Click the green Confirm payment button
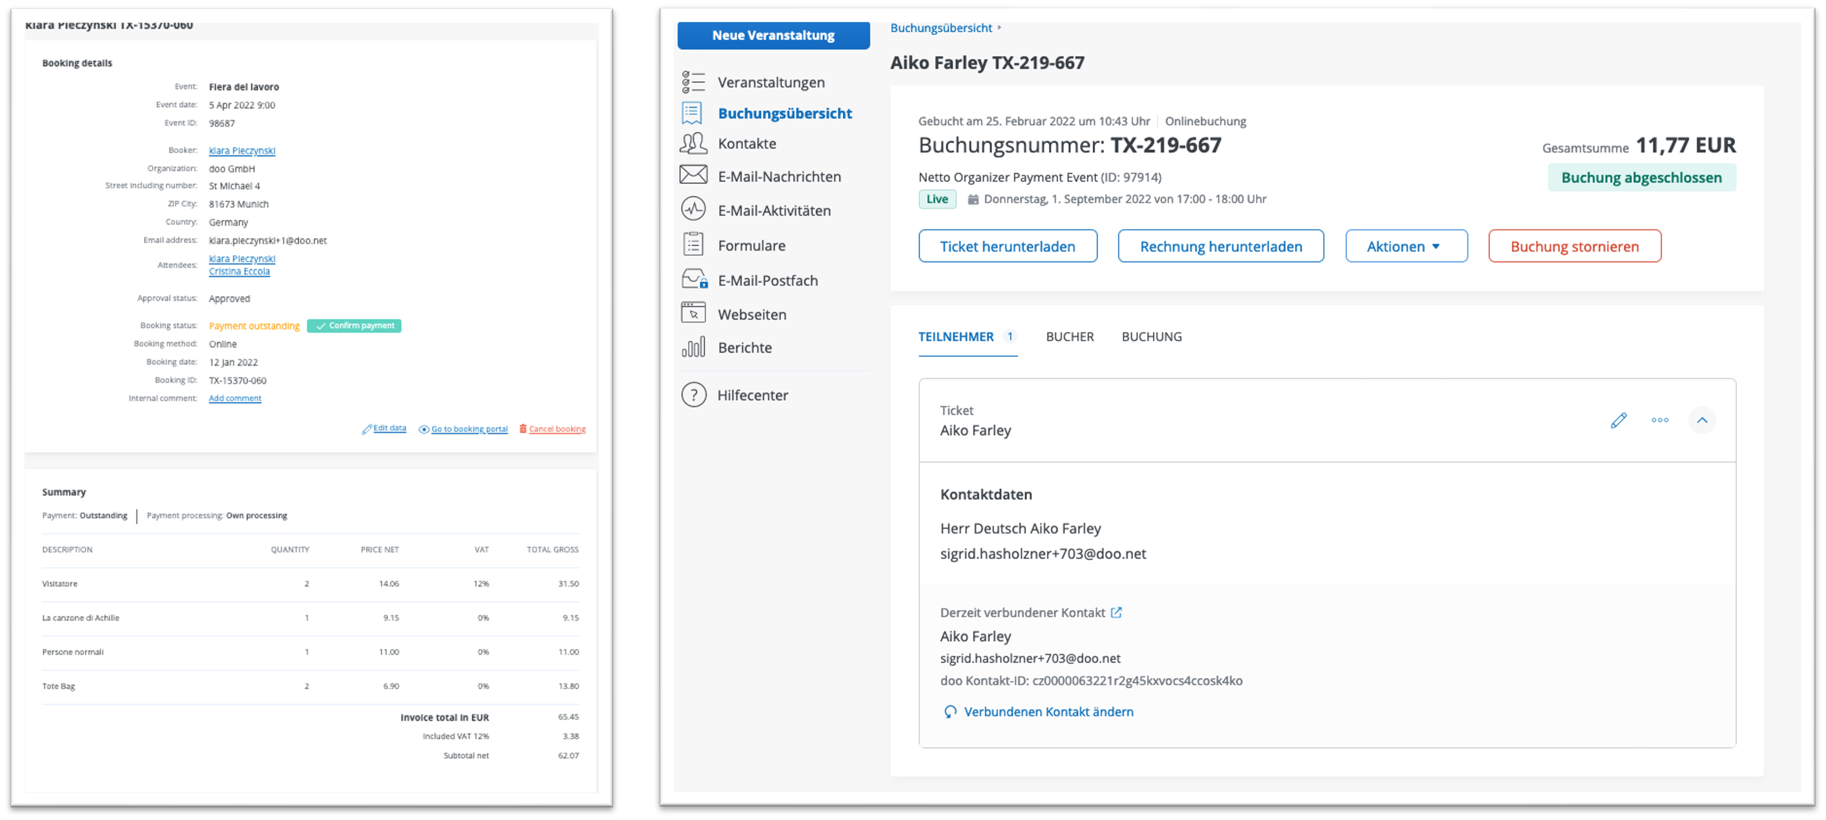Image resolution: width=1826 pixels, height=820 pixels. [x=354, y=326]
